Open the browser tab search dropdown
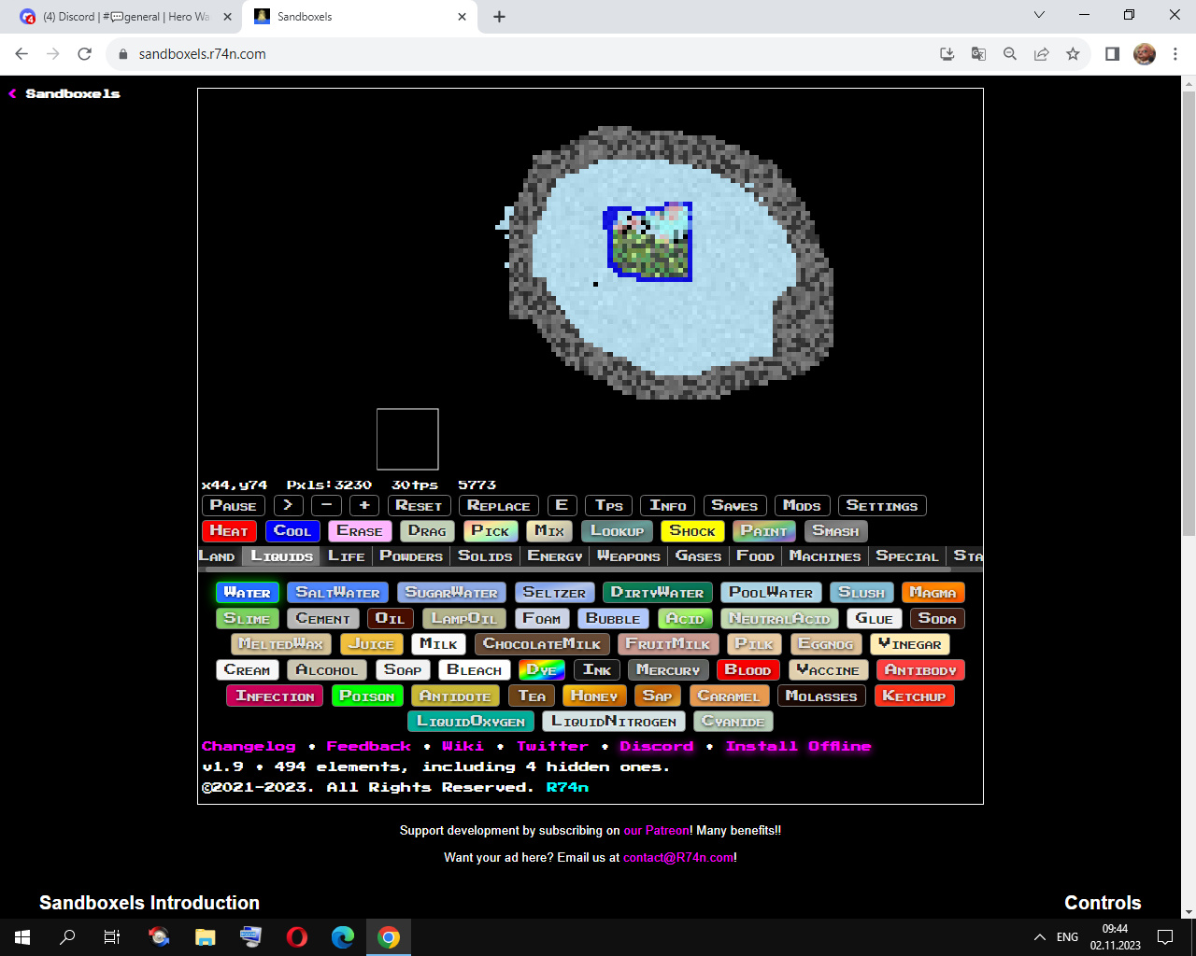Viewport: 1196px width, 956px height. tap(1039, 15)
